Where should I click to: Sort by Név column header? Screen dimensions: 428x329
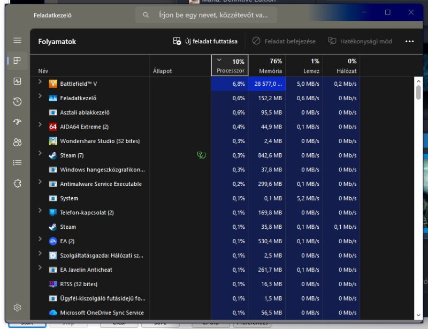pyautogui.click(x=90, y=65)
